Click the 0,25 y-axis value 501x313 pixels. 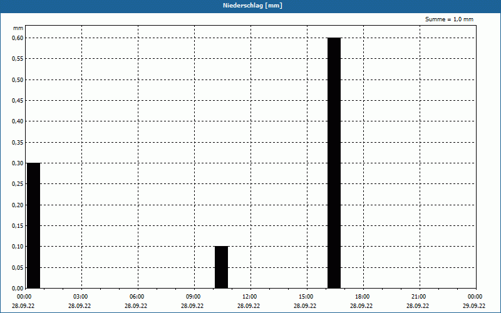tap(18, 184)
